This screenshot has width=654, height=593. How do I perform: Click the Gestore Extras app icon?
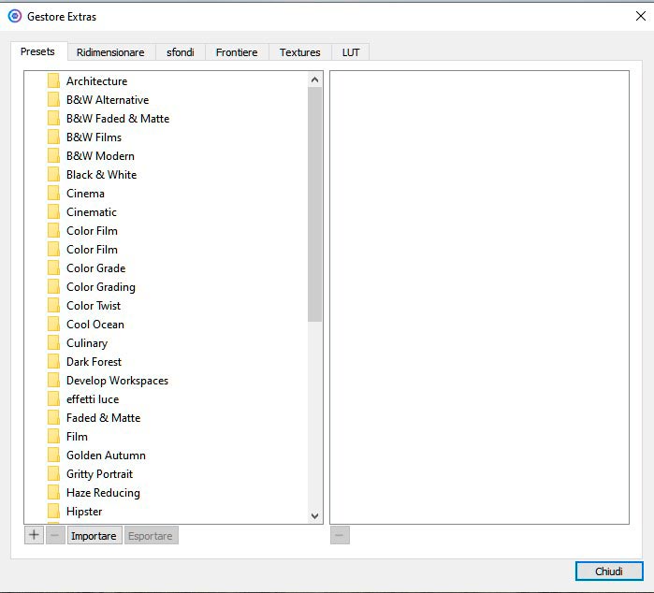click(14, 16)
